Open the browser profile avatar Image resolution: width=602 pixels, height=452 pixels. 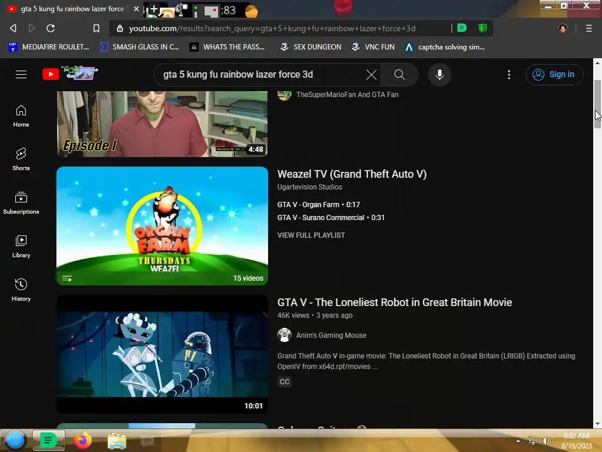tap(563, 28)
